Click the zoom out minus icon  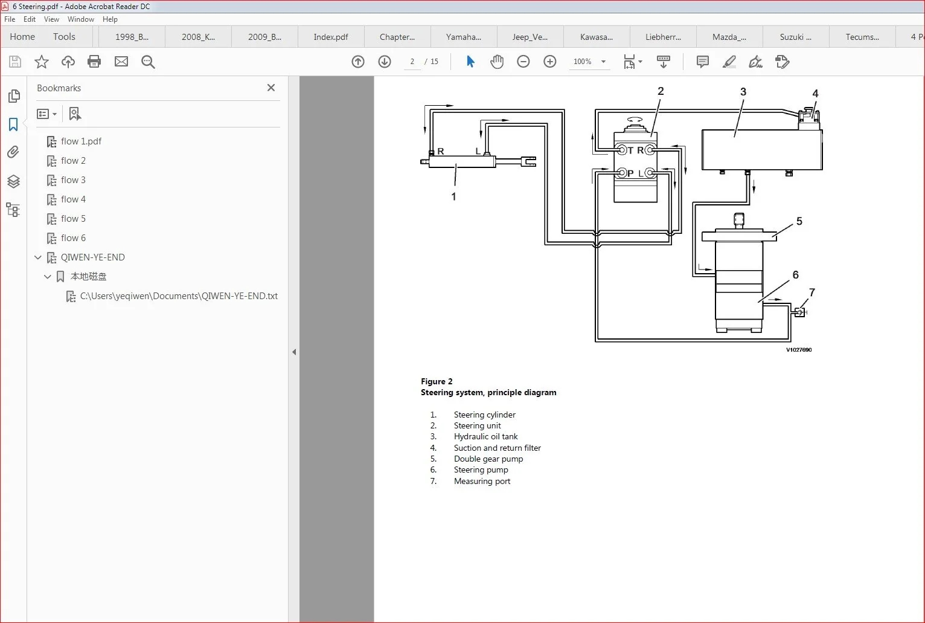coord(523,62)
